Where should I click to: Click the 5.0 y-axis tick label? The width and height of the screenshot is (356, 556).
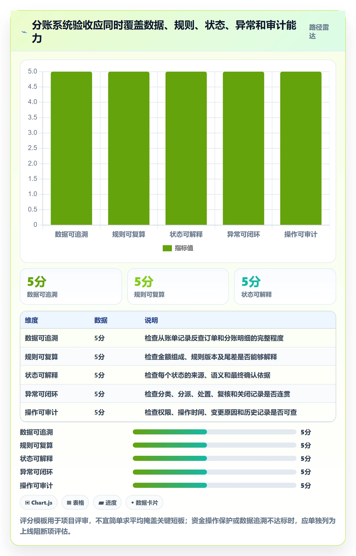point(33,71)
